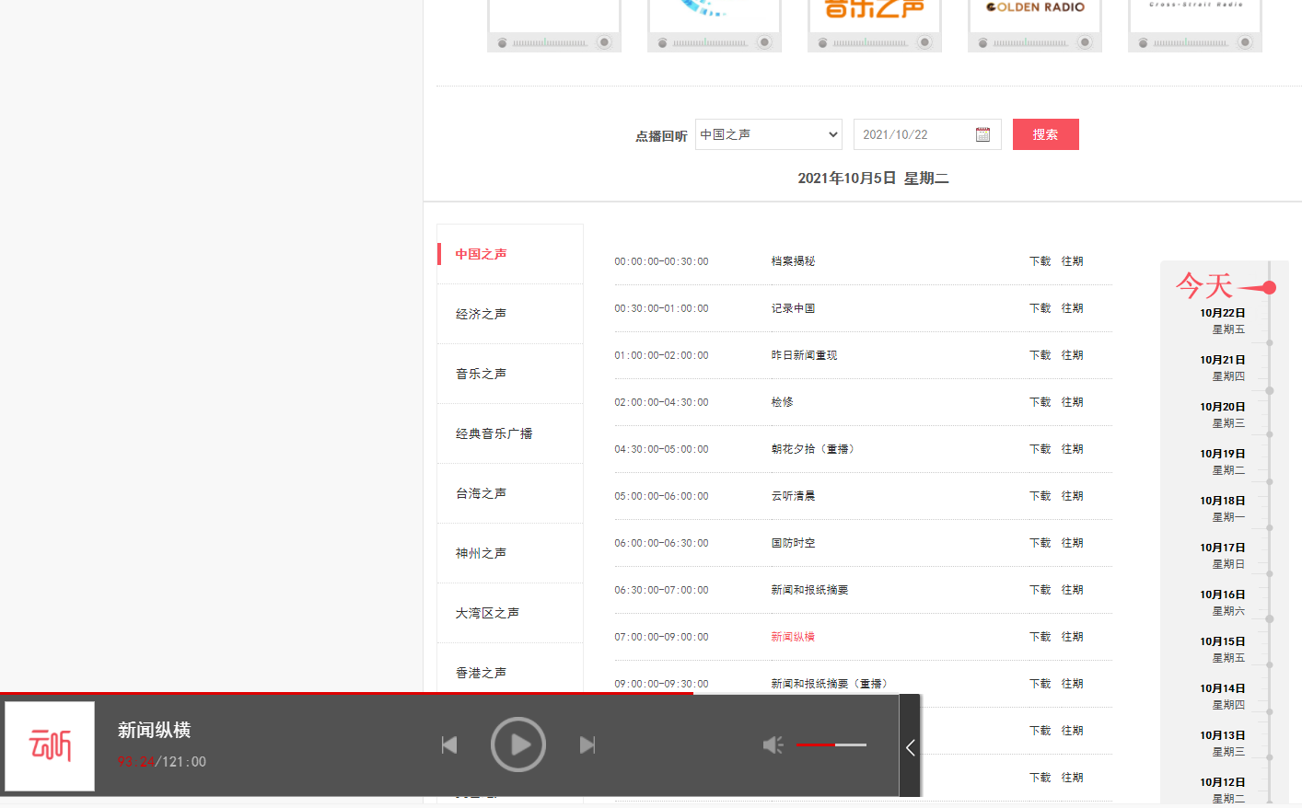The image size is (1302, 808).
Task: Select 经典音乐广播 channel tab
Action: [x=510, y=433]
